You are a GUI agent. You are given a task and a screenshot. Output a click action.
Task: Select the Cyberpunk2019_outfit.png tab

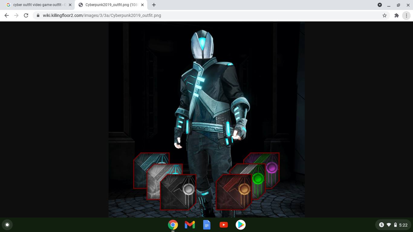click(x=111, y=5)
